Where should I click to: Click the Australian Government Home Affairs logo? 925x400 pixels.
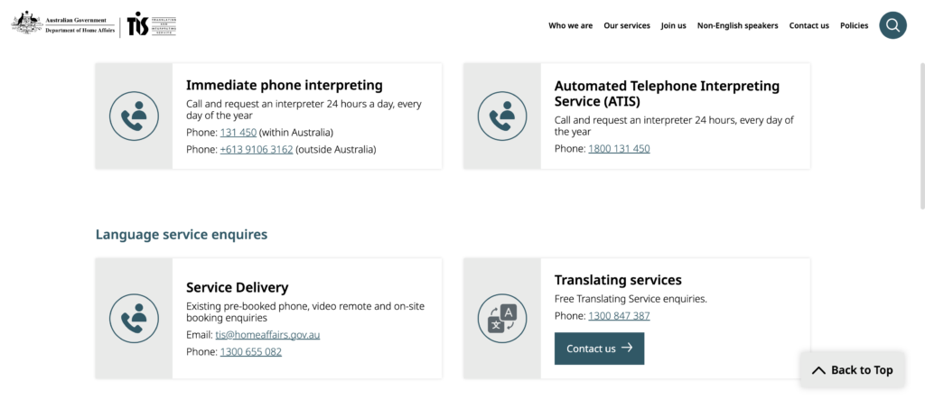click(64, 23)
